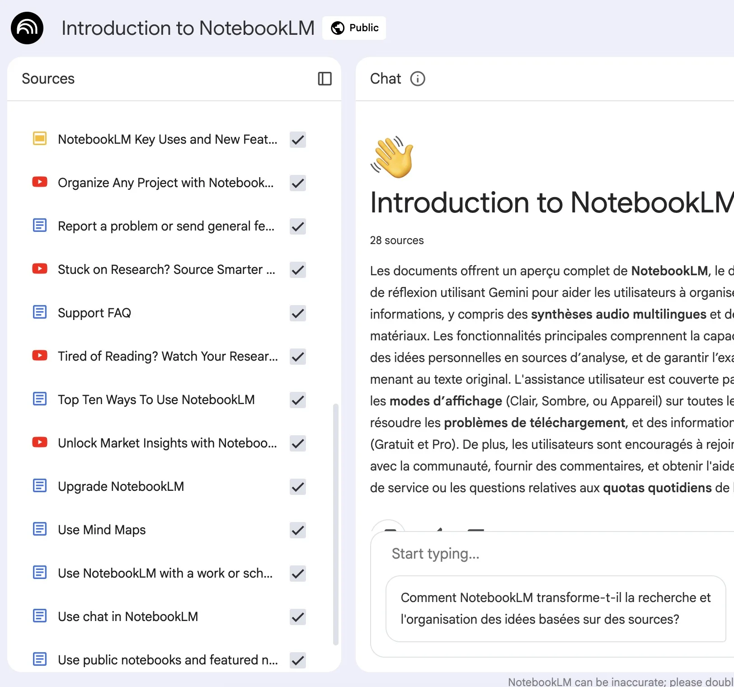Click the Sources panel scrollbar
The height and width of the screenshot is (687, 734).
click(x=335, y=524)
